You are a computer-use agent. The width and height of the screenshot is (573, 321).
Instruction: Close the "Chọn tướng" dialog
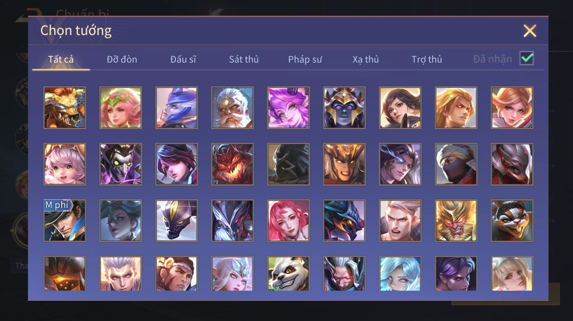(530, 31)
